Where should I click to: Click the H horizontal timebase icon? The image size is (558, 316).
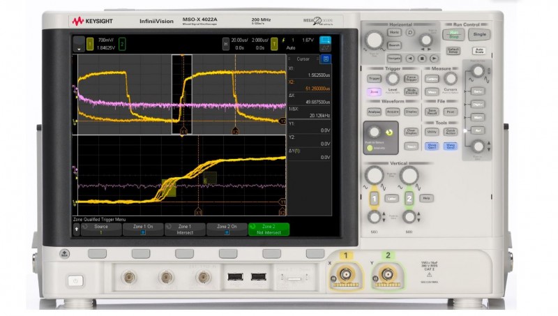(225, 44)
